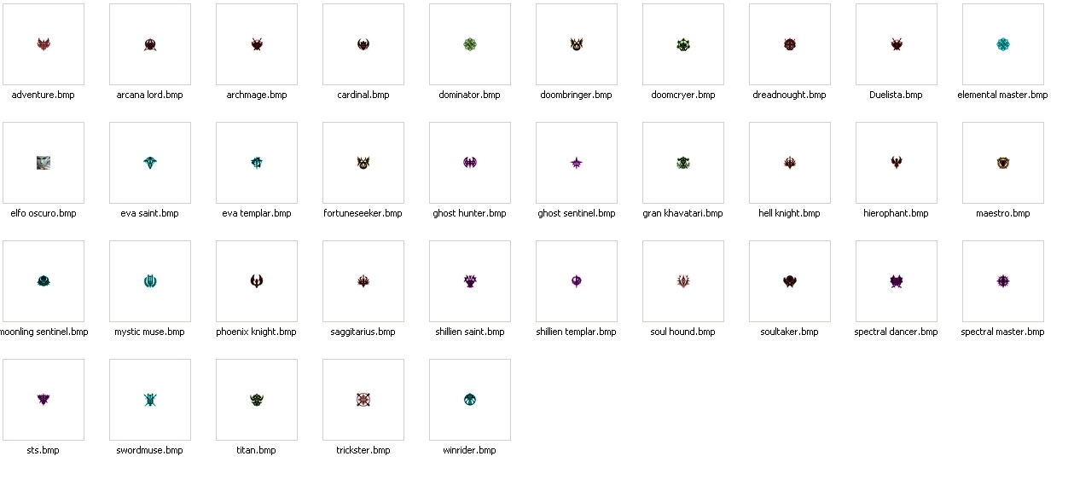Image resolution: width=1074 pixels, height=485 pixels.
Task: Open the elemental master.bmp thumbnail
Action: point(1003,44)
